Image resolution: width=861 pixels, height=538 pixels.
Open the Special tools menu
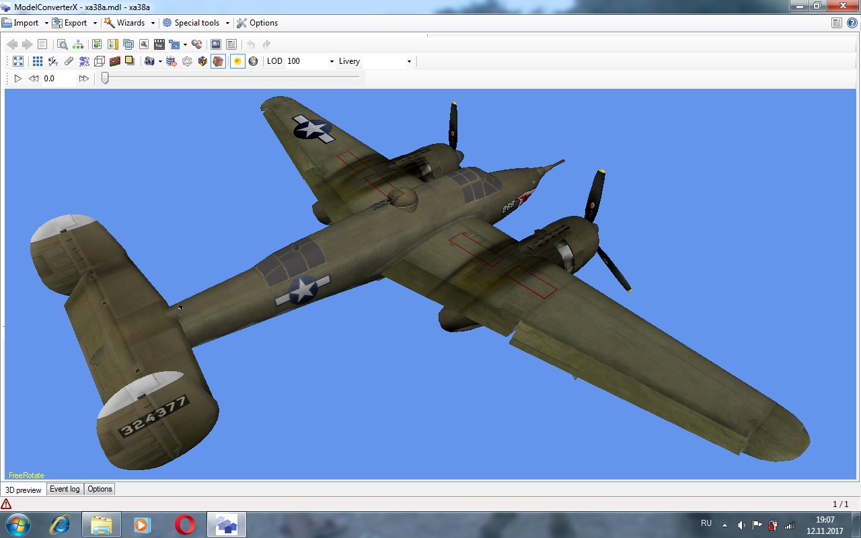196,23
